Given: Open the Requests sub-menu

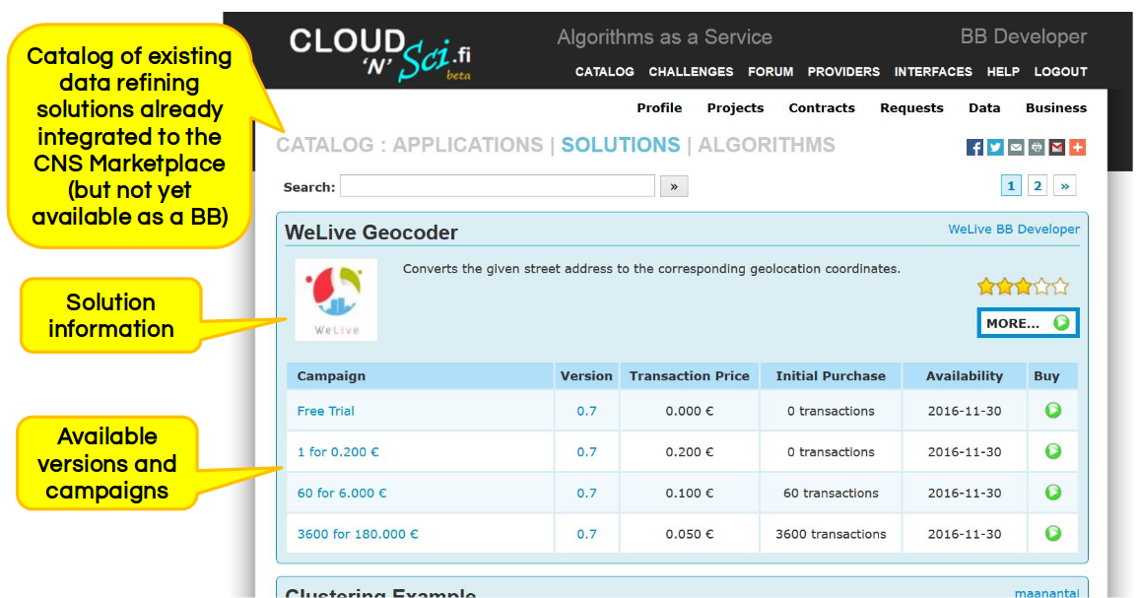Looking at the screenshot, I should click(x=911, y=108).
